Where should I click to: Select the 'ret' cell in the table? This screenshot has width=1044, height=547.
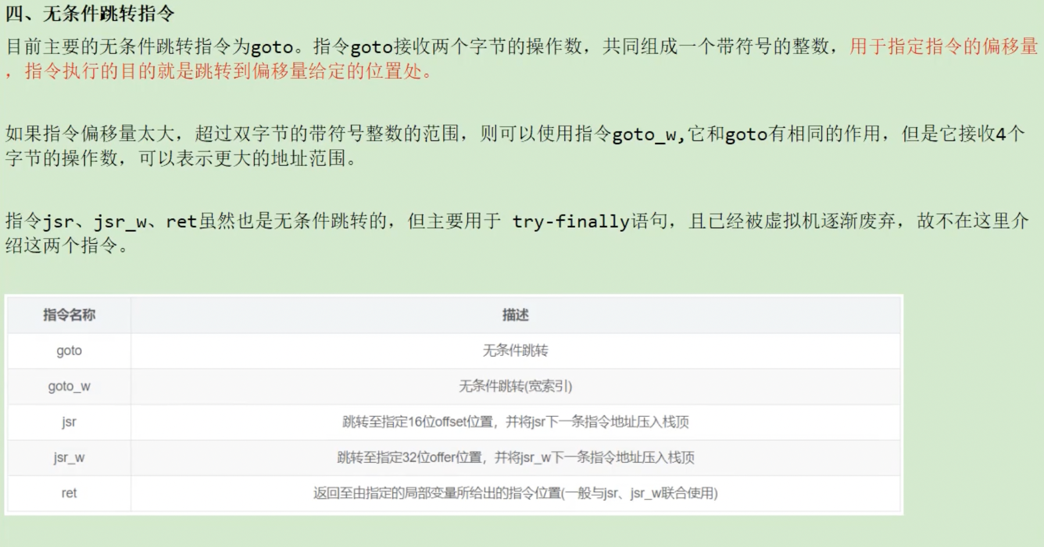[x=69, y=493]
